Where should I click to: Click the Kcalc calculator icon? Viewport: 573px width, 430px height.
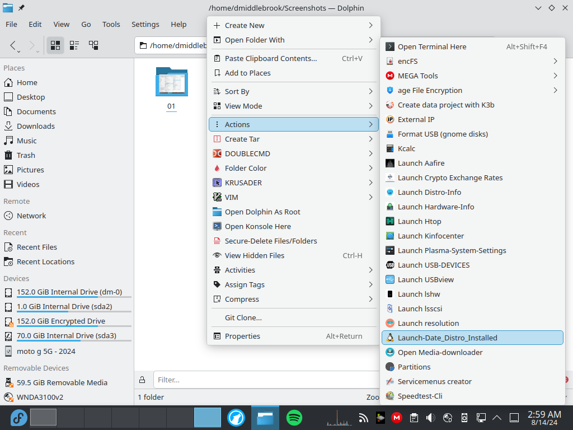390,149
